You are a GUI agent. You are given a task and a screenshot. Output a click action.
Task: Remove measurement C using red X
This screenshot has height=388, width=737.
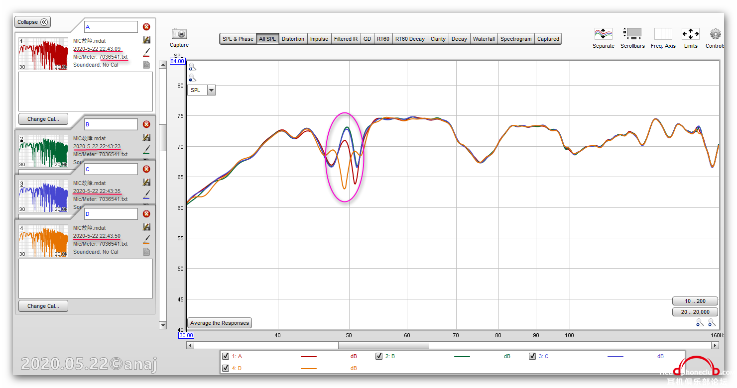(146, 169)
